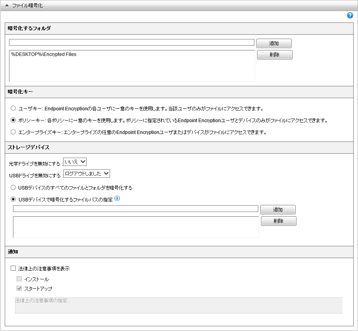Select USB file path specification radio button
Image resolution: width=358 pixels, height=331 pixels.
(x=13, y=199)
